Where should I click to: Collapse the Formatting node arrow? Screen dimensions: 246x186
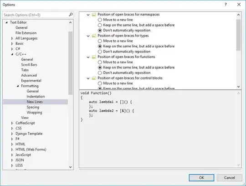tap(18, 86)
